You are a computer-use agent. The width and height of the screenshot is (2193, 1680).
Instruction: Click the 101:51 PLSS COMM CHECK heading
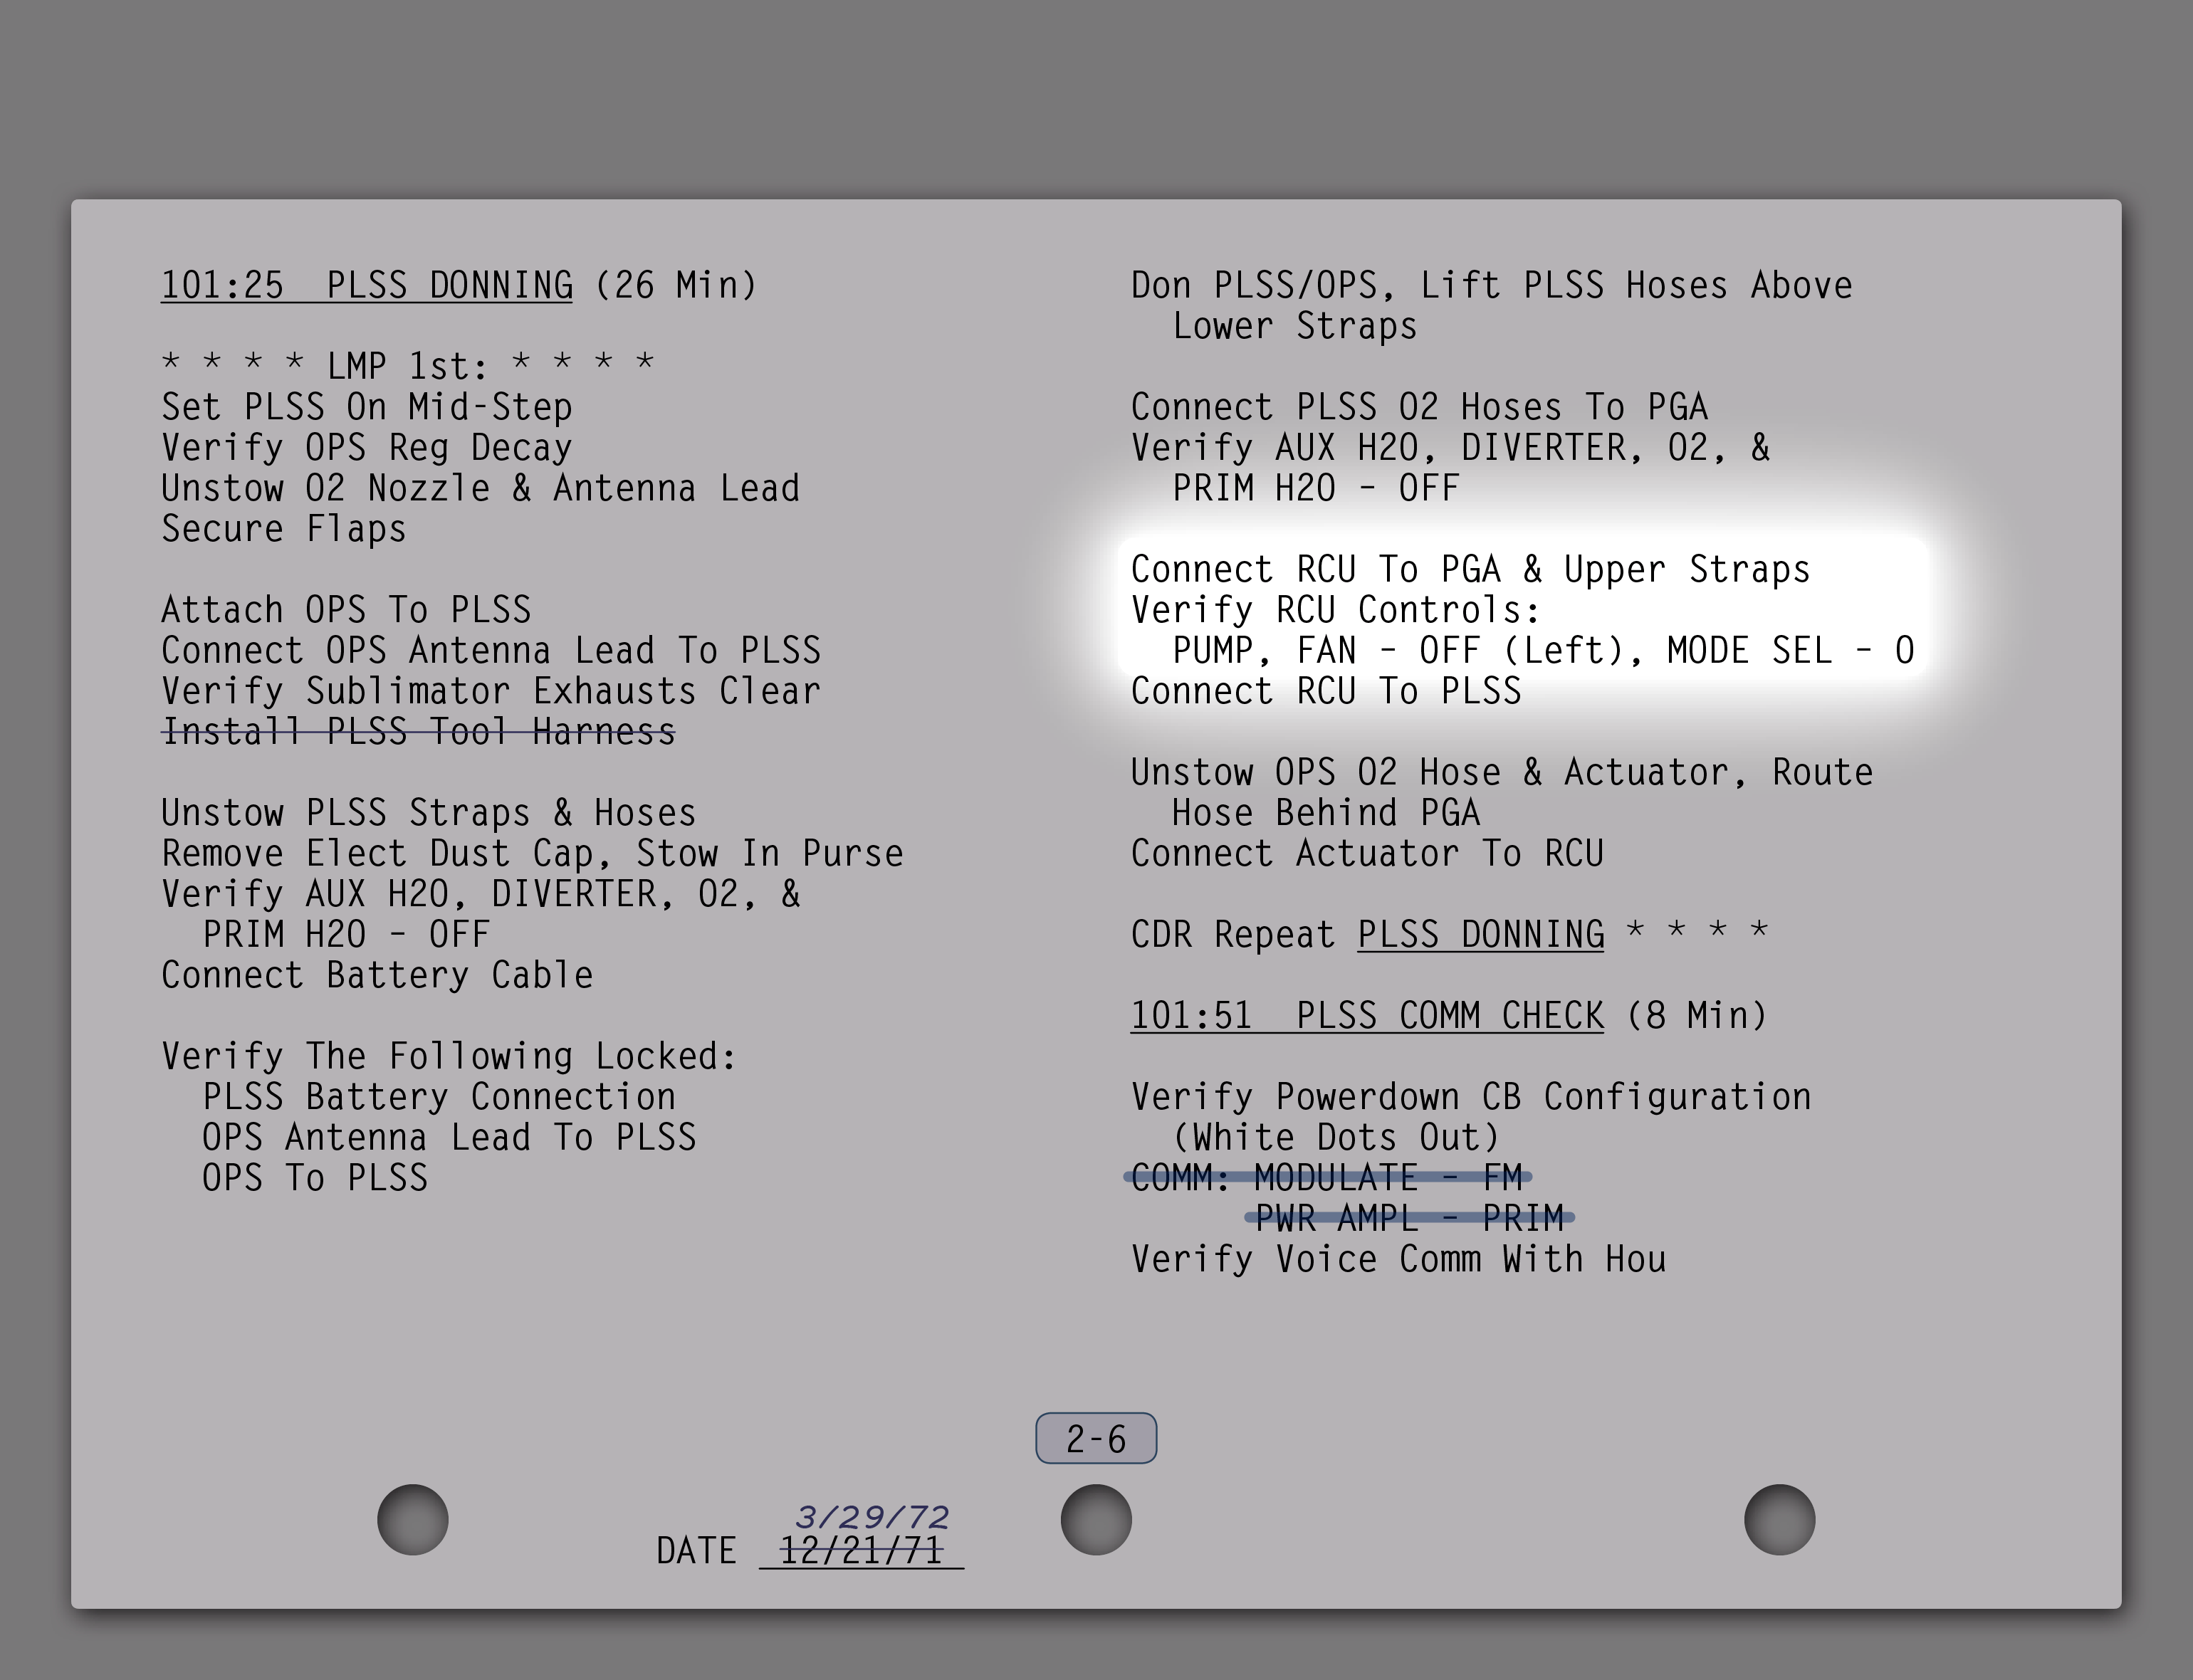click(x=1366, y=1015)
